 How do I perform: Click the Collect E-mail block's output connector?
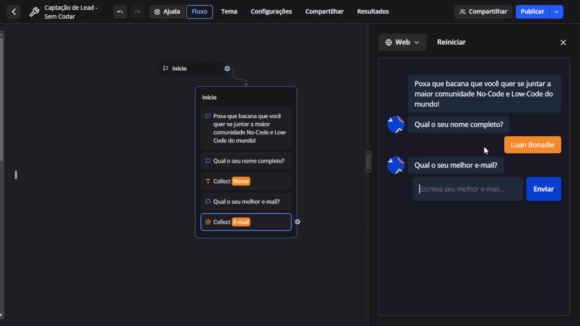[298, 222]
